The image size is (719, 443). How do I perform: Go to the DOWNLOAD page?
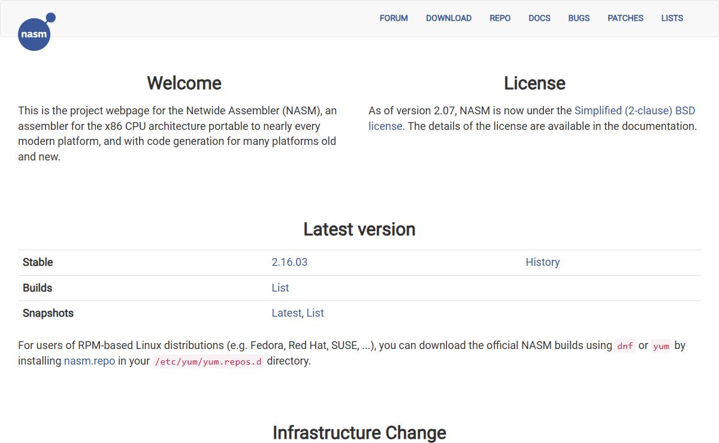click(448, 18)
